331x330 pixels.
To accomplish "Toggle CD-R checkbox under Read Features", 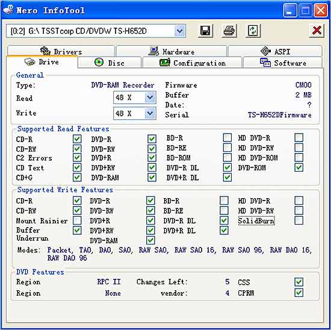I will (x=77, y=139).
